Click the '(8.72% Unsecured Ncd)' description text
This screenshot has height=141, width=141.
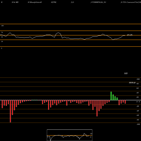130,2
